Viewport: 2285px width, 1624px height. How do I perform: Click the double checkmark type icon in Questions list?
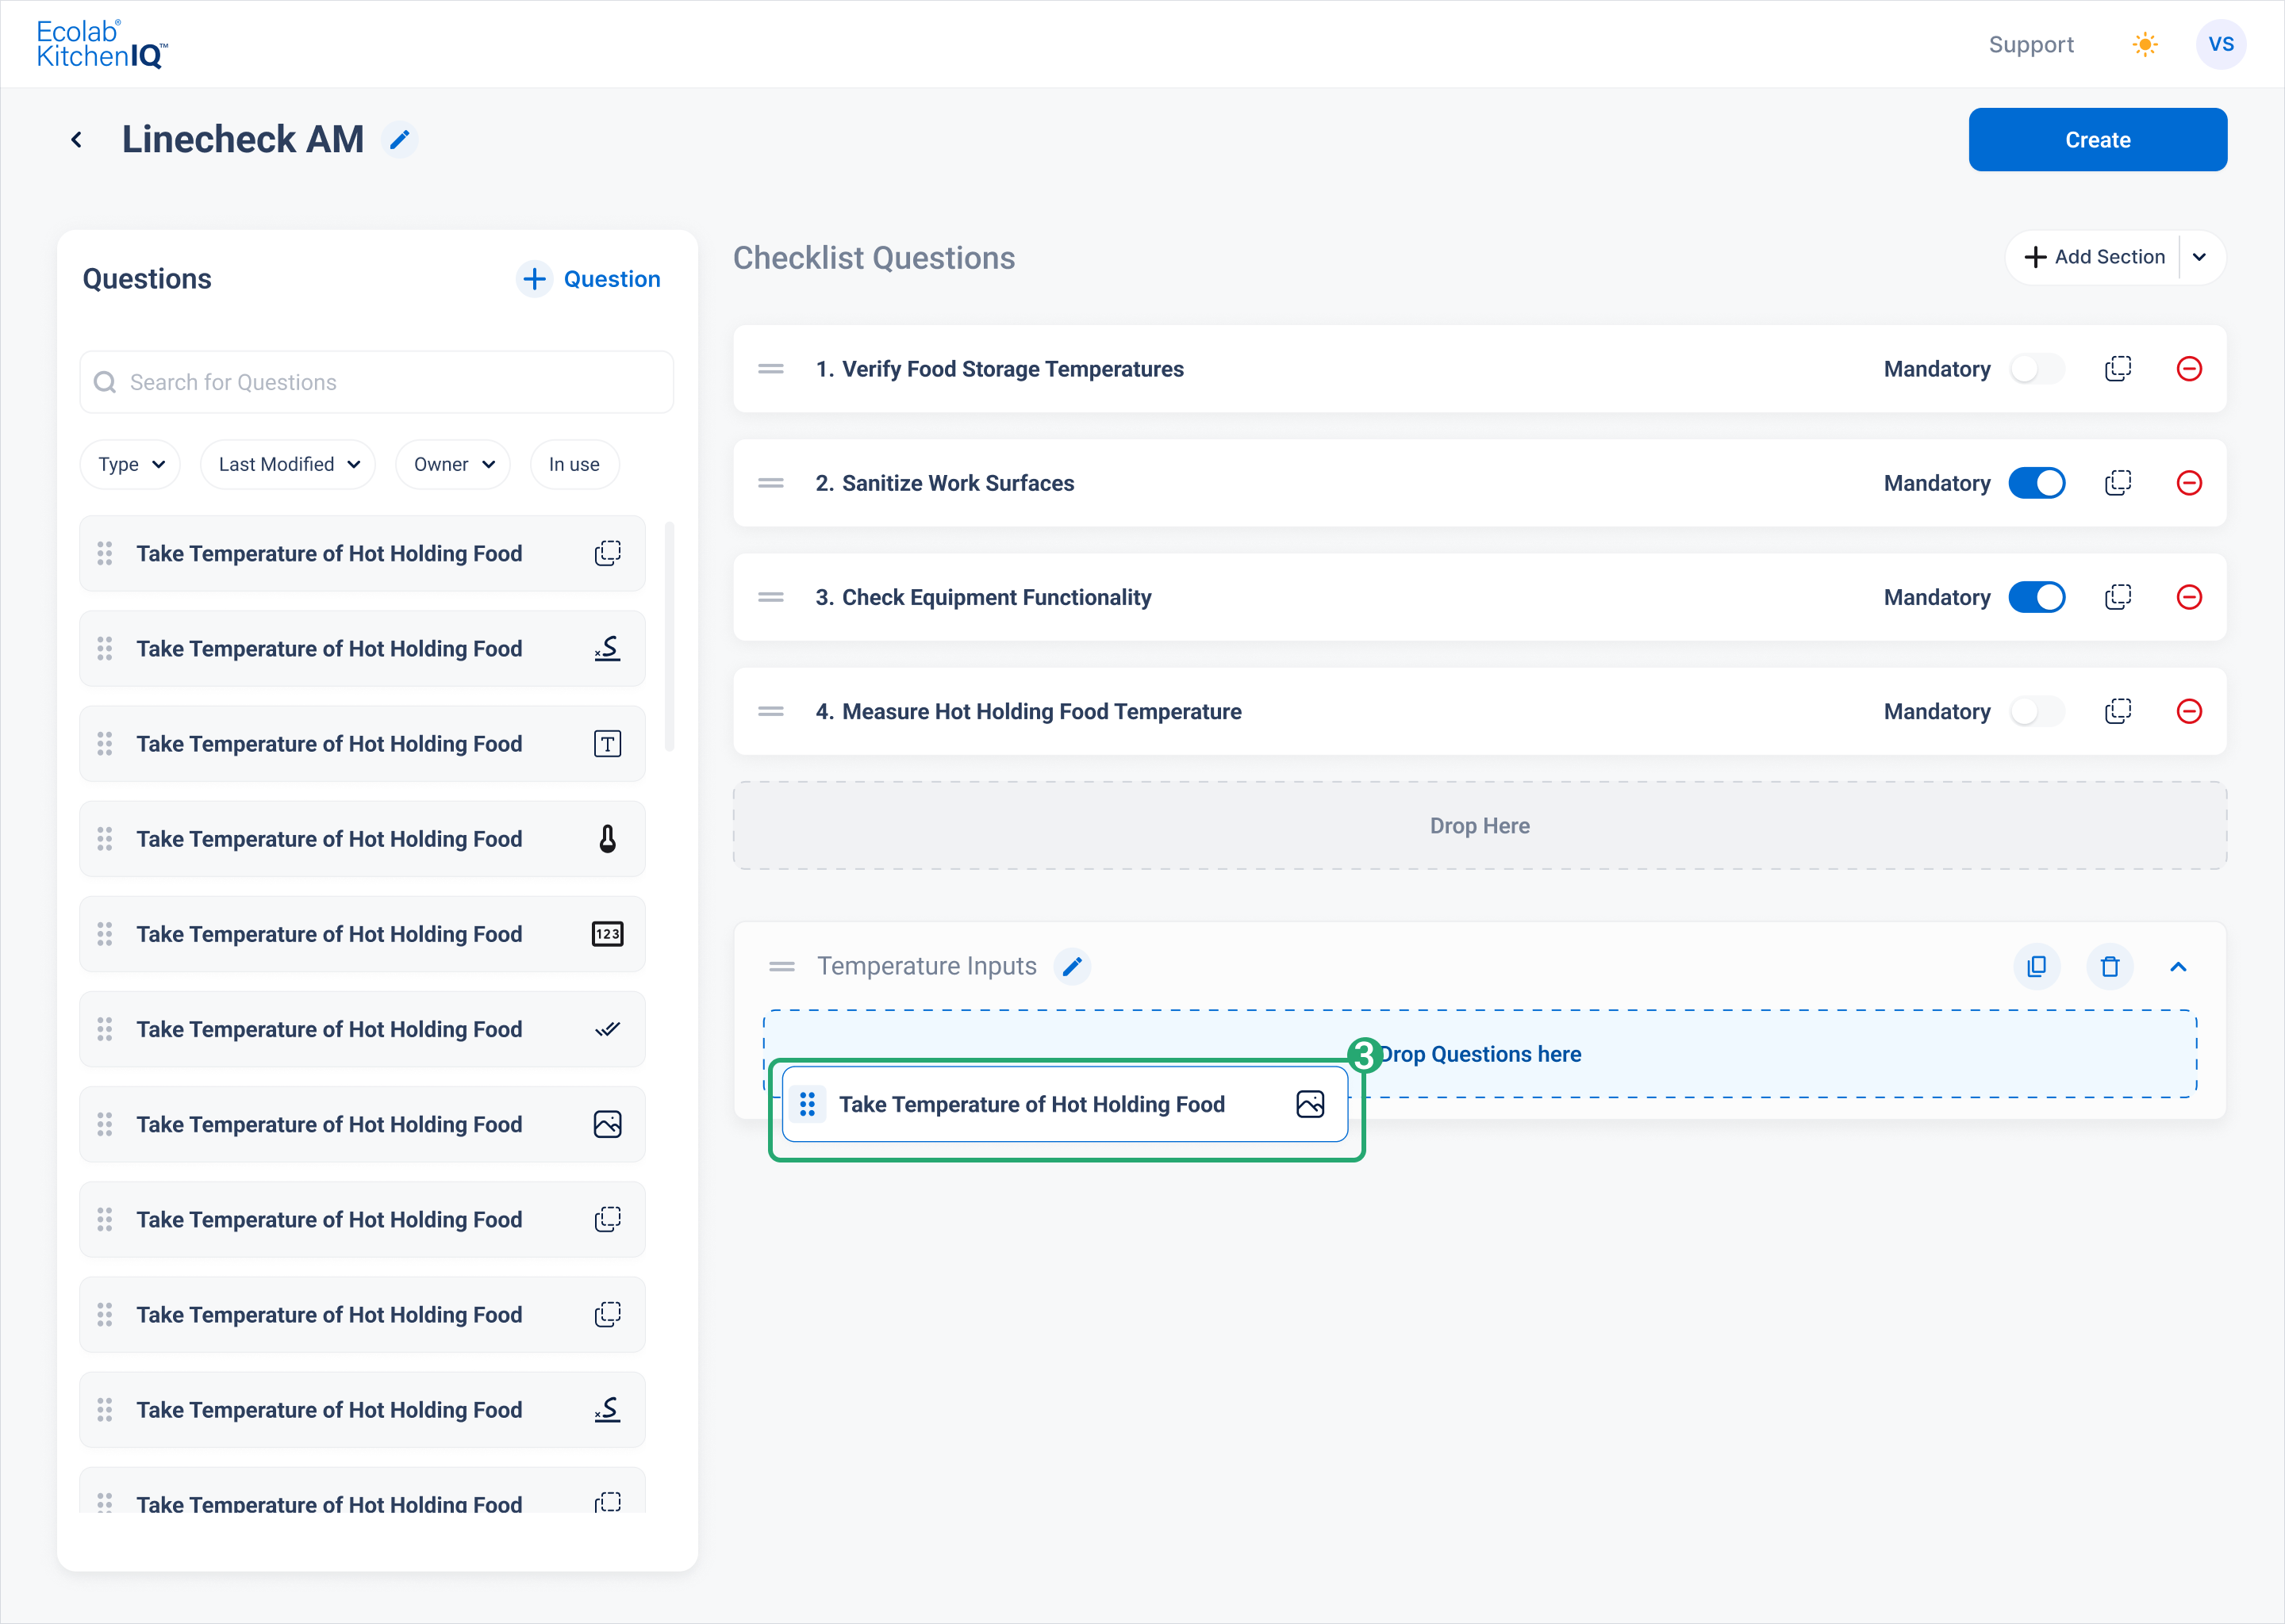pyautogui.click(x=607, y=1029)
